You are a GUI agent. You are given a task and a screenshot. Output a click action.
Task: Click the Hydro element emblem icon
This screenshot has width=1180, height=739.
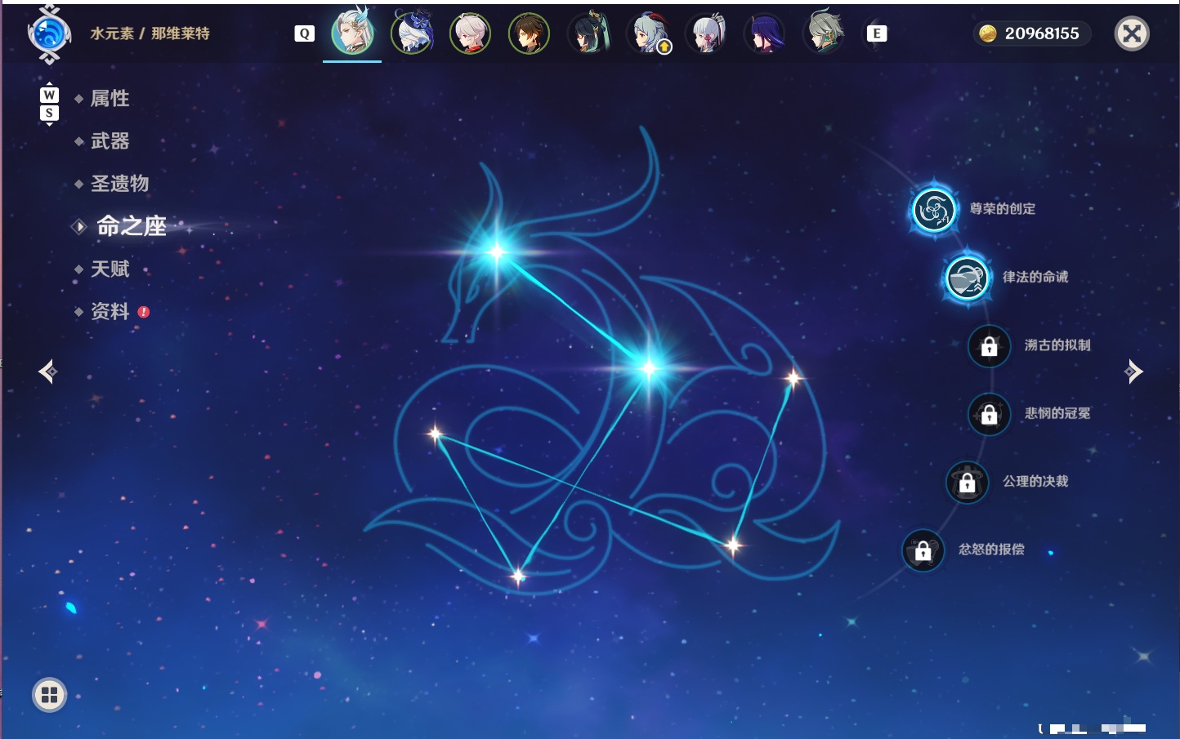[x=49, y=34]
